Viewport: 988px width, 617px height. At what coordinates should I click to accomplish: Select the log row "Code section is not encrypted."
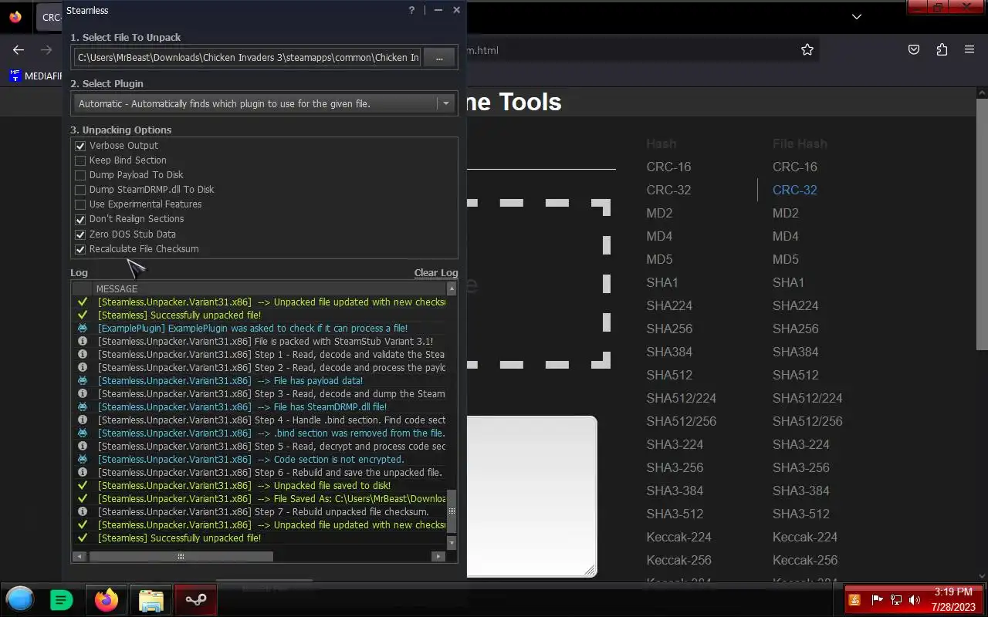coord(259,460)
